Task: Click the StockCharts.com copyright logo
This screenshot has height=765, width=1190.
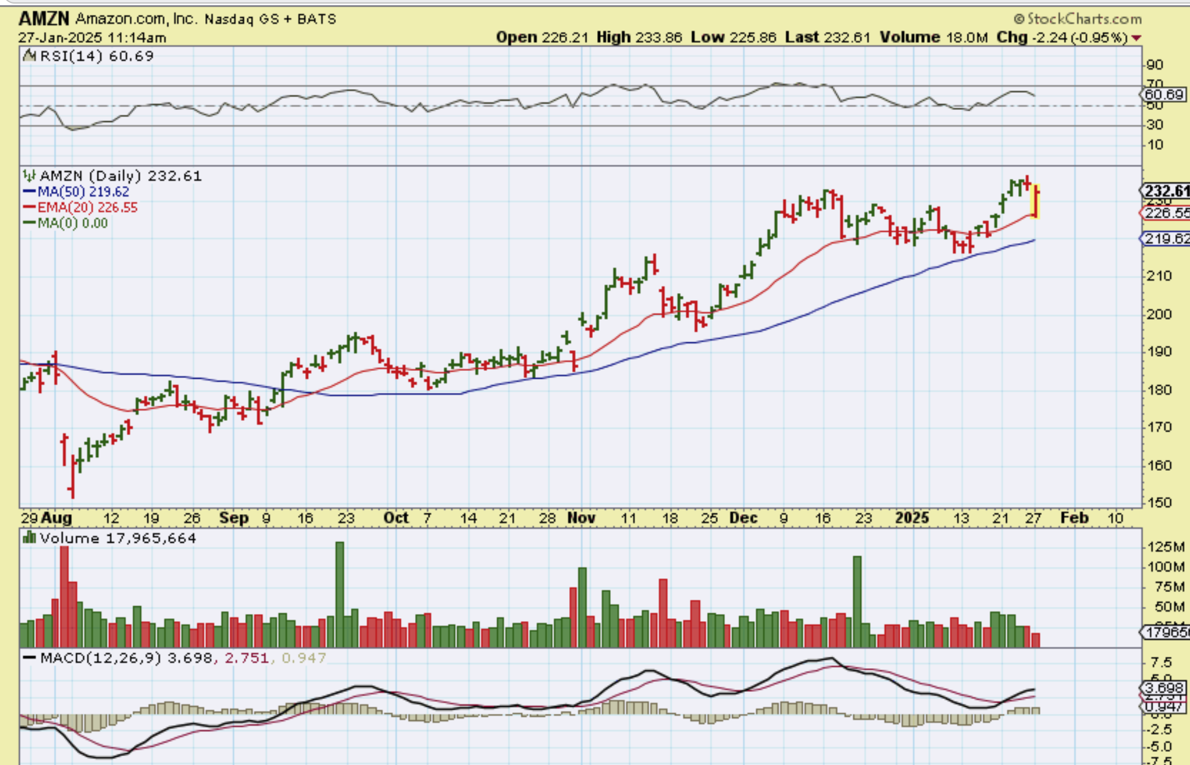Action: pyautogui.click(x=1078, y=19)
